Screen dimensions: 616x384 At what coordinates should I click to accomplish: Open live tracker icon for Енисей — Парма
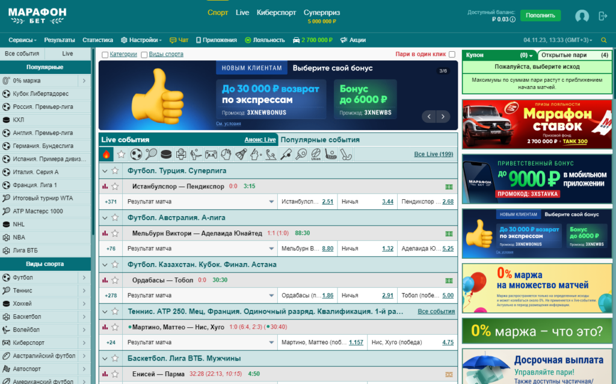coord(449,374)
